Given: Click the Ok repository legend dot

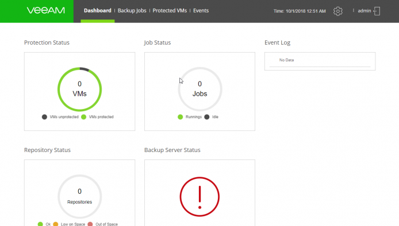Looking at the screenshot, I should click(x=40, y=224).
